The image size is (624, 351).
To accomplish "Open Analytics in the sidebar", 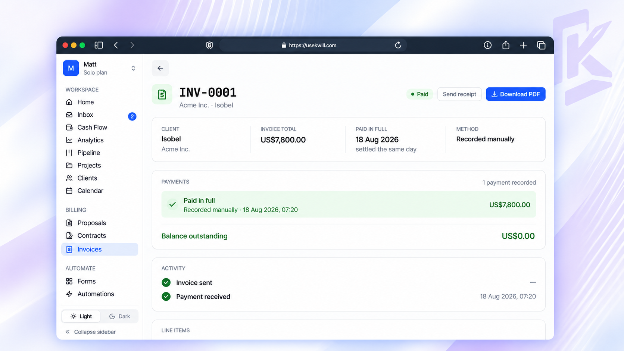I will (x=100, y=140).
